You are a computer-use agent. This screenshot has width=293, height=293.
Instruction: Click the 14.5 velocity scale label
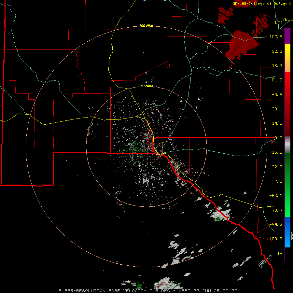point(277,123)
